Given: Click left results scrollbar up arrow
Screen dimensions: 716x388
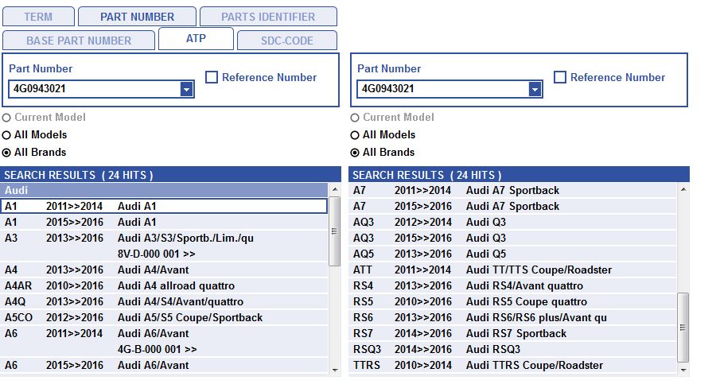Looking at the screenshot, I should click(x=335, y=189).
